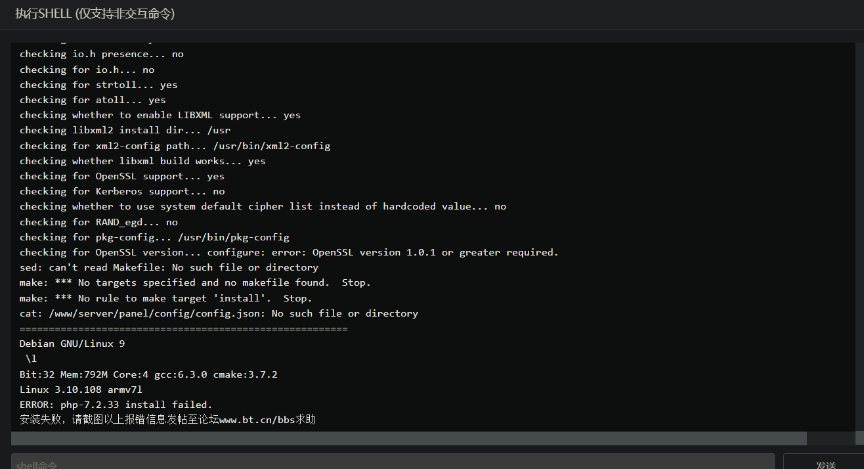
Task: Click the 'Linux 3.10.108 armv7l' line
Action: point(81,390)
